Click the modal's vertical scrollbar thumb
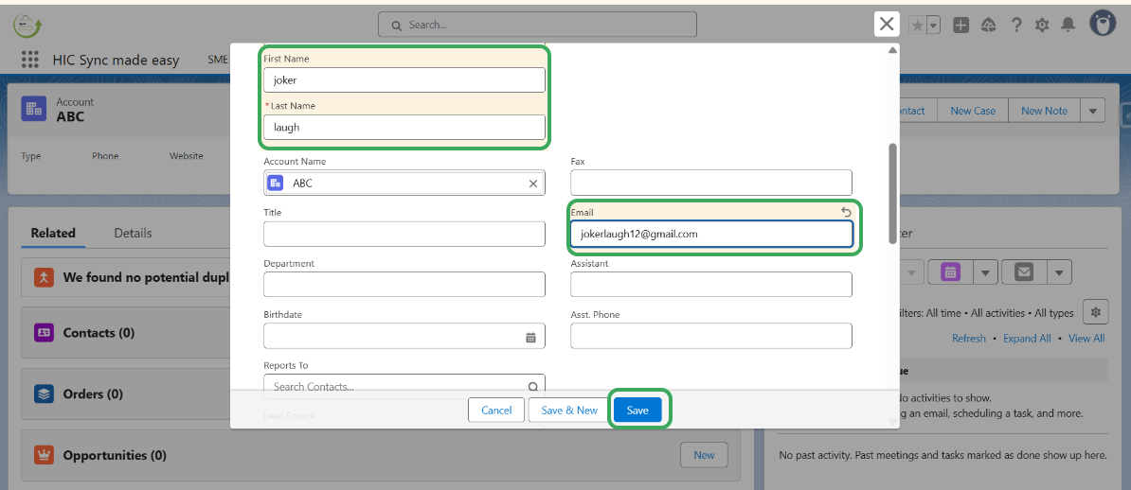 tap(892, 193)
